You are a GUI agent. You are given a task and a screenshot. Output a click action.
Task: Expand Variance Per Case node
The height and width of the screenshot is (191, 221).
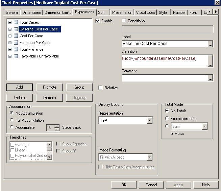pos(10,43)
